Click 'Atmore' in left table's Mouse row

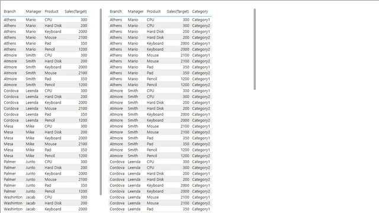tap(10, 73)
